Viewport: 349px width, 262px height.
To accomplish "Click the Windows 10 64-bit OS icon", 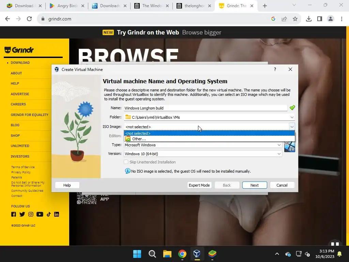I will point(290,147).
